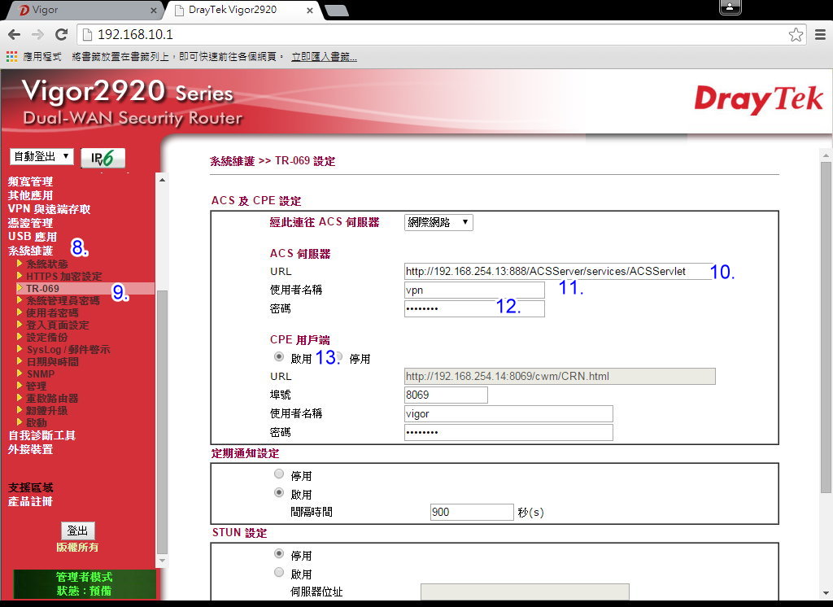Open the 自動登出 dropdown
The image size is (833, 607).
tap(41, 156)
